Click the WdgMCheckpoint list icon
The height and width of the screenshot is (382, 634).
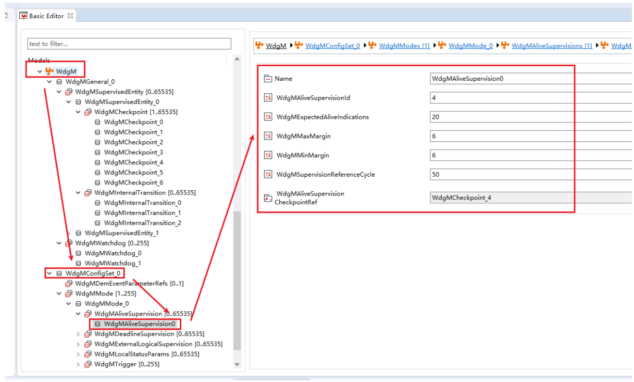coord(88,112)
